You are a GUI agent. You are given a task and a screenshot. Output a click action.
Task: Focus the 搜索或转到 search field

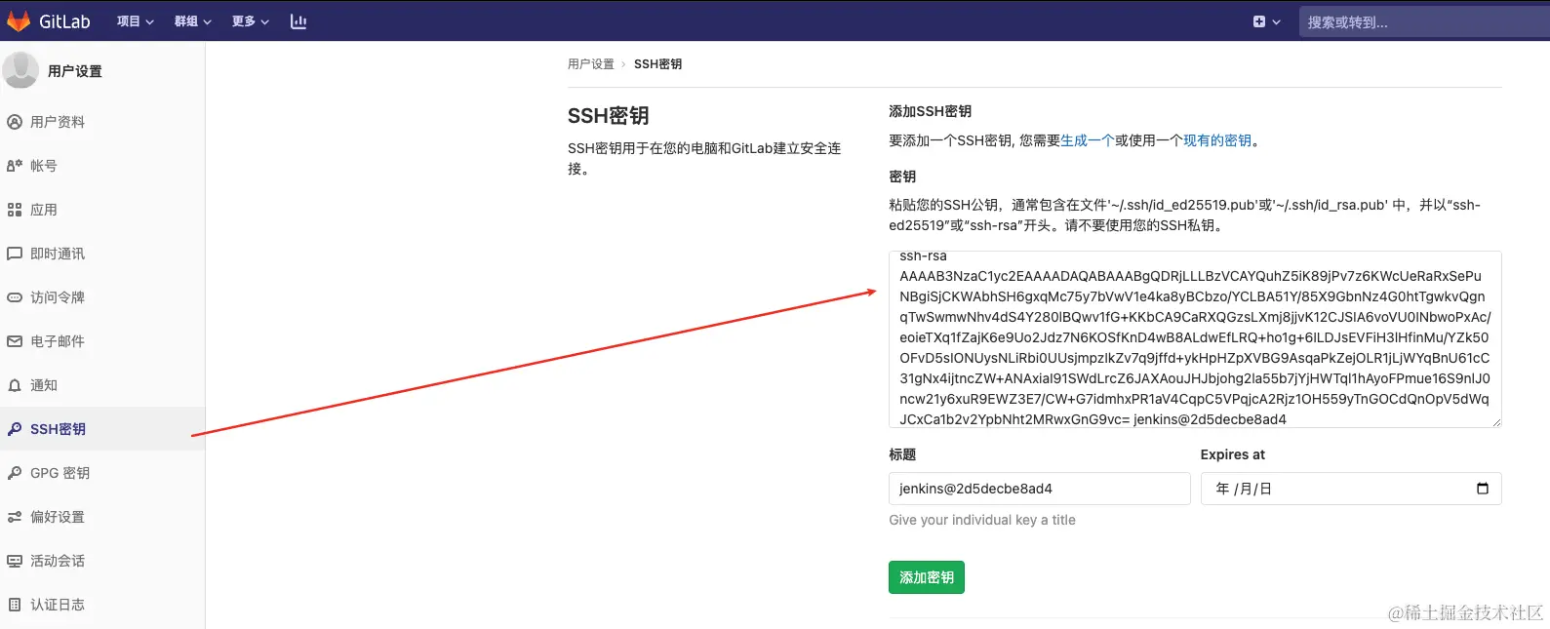point(1424,21)
